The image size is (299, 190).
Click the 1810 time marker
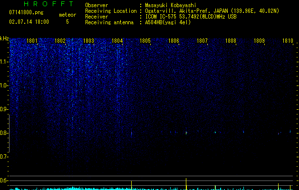(x=288, y=41)
